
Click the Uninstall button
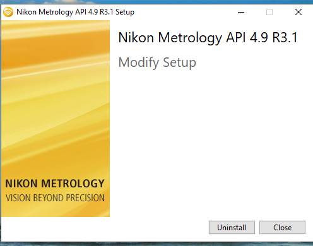point(232,227)
